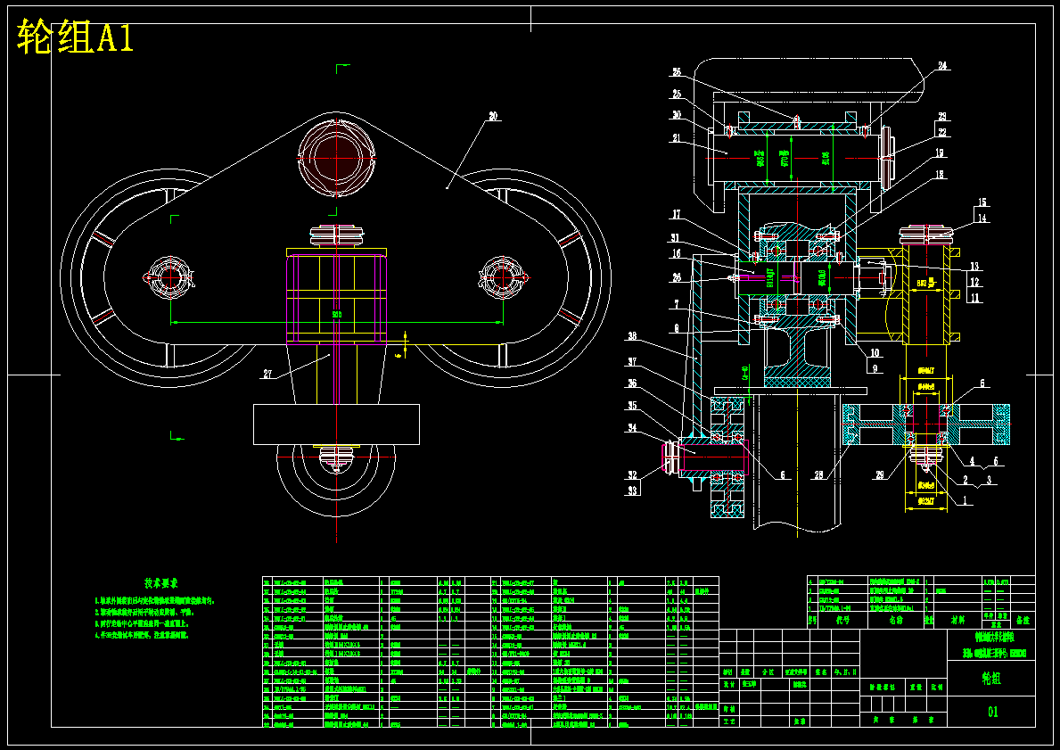Click part label "18" in the section view
The width and height of the screenshot is (1060, 750).
[939, 175]
